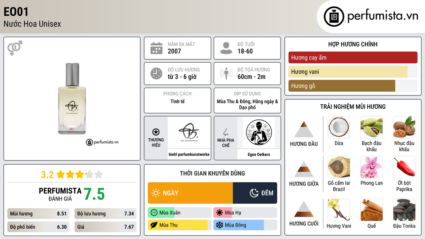425x239 pixels.
Task: Click the Ngày daytime bar
Action: point(190,193)
